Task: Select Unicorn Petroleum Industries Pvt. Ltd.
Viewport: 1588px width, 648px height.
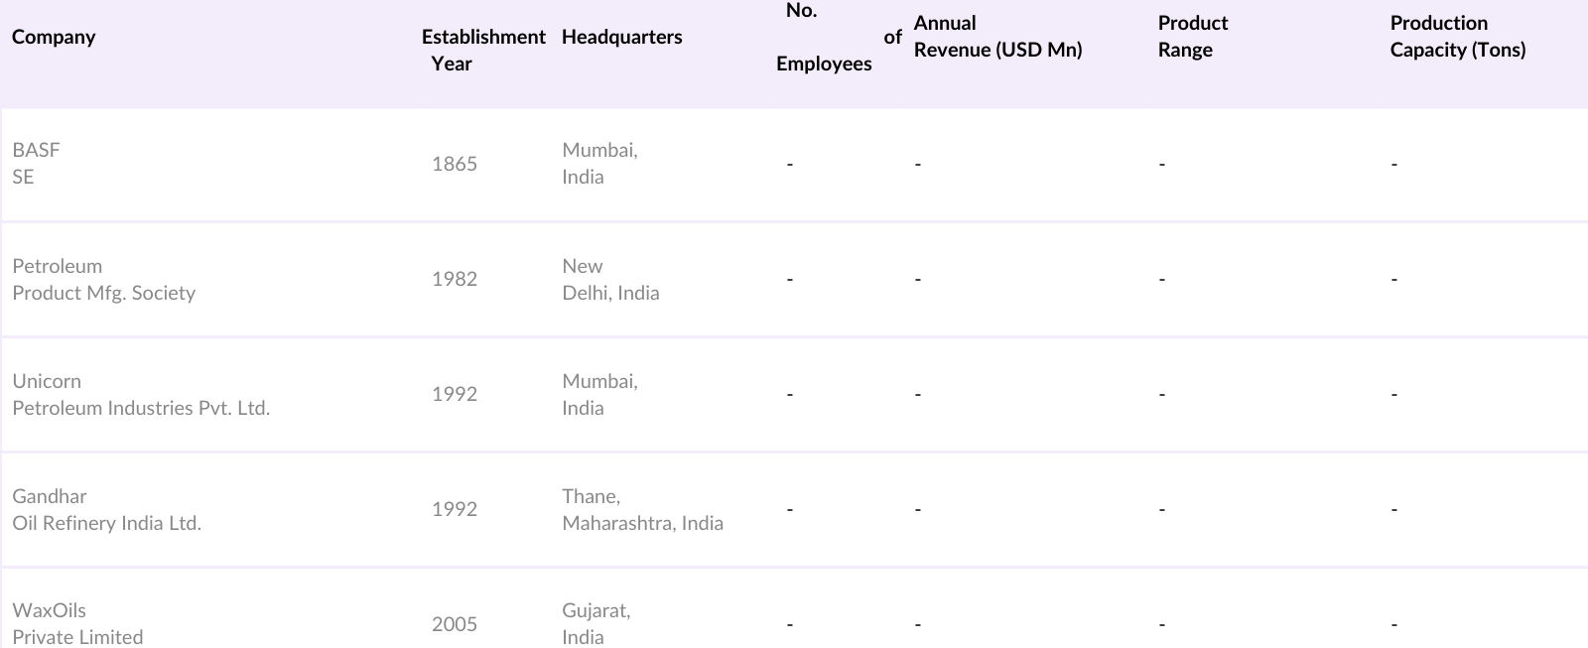Action: click(x=140, y=394)
